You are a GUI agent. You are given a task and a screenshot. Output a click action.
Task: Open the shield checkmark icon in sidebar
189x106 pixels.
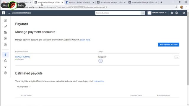[x=5, y=39]
